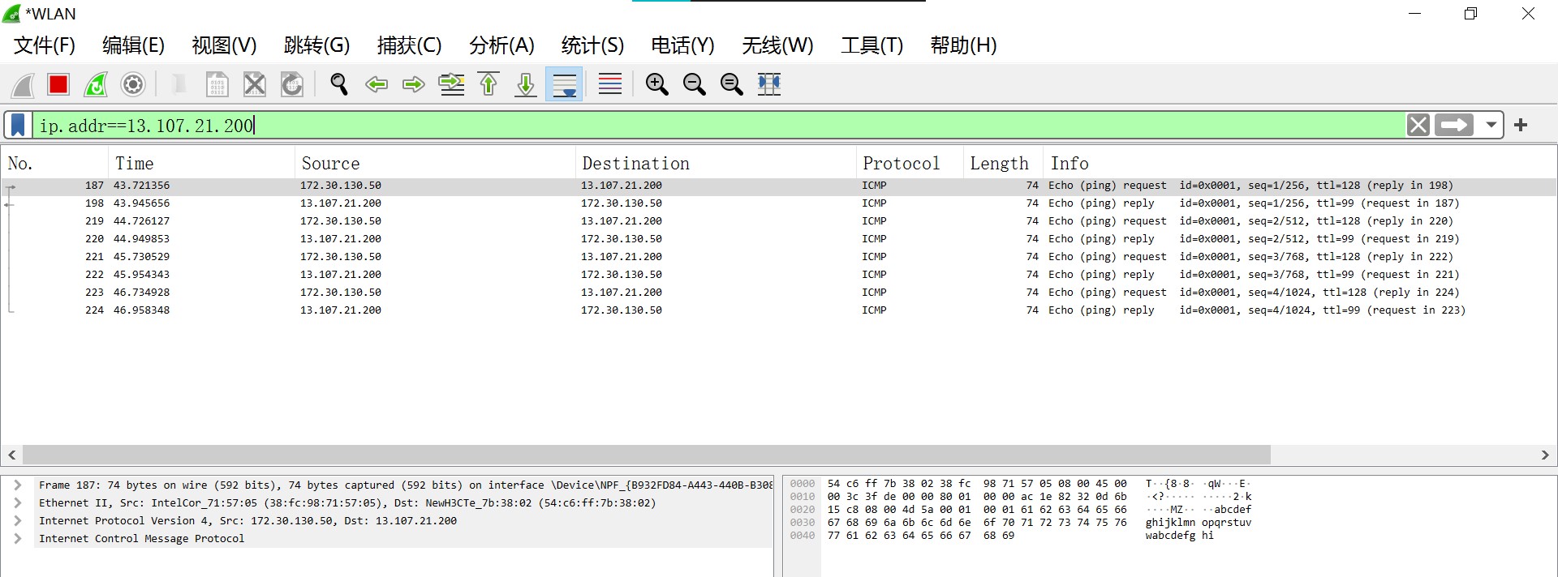Image resolution: width=1558 pixels, height=577 pixels.
Task: Open capture options gear icon
Action: tap(133, 84)
